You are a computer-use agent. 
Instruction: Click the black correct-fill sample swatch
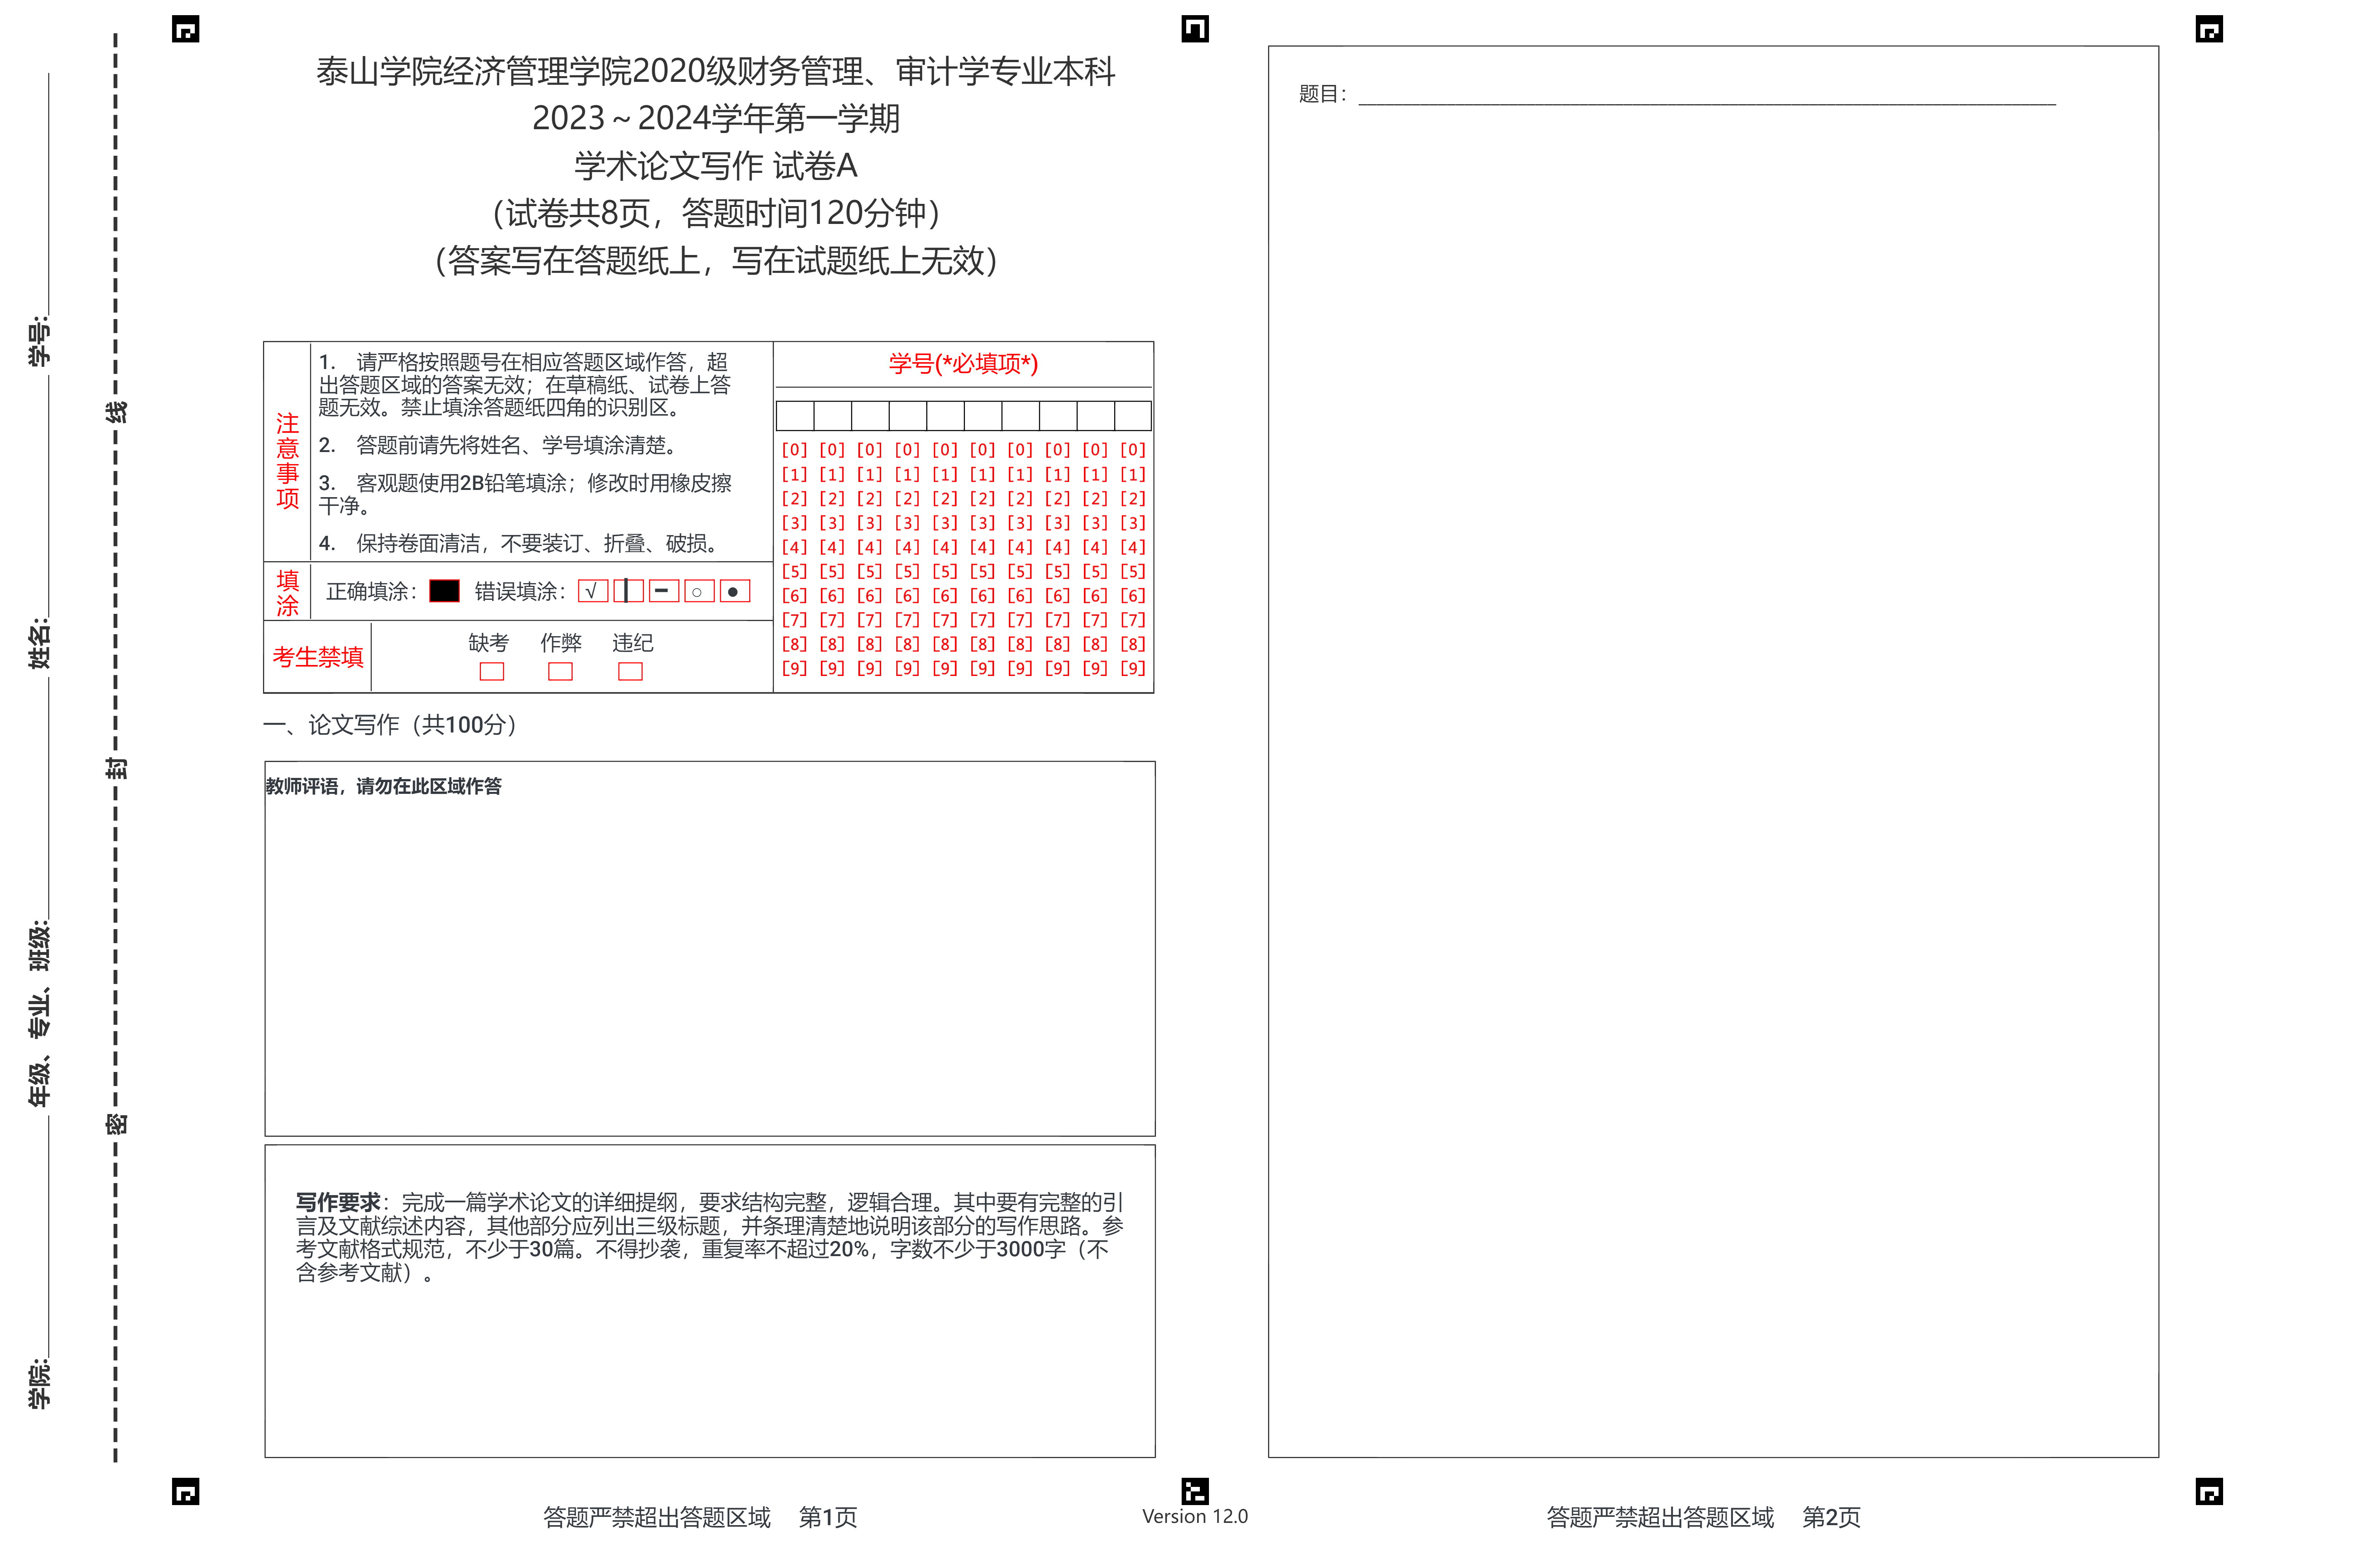click(x=444, y=591)
